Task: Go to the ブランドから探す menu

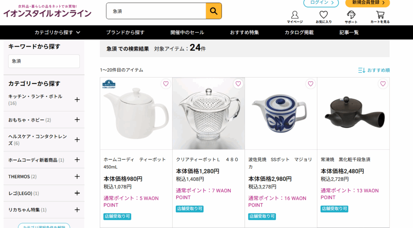Action: click(x=125, y=33)
